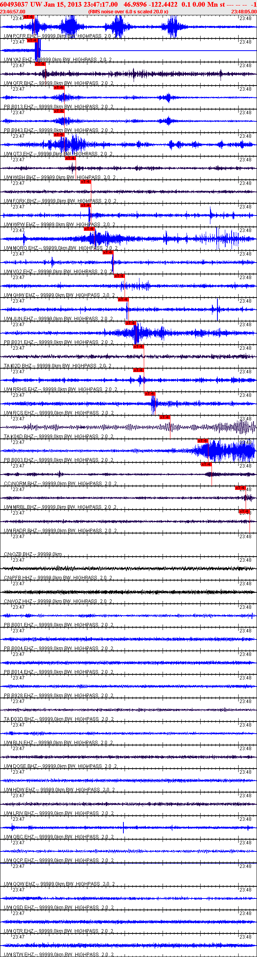The image size is (257, 957).
Task: Click the red pick marker on the MRBL trace
Action: pos(241,488)
